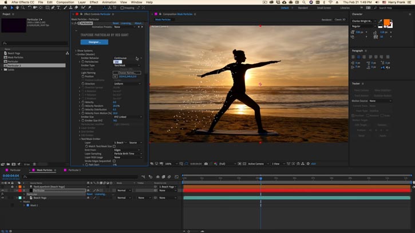This screenshot has width=415, height=233.
Task: Select the Clone Stamp tool
Action: click(x=70, y=7)
